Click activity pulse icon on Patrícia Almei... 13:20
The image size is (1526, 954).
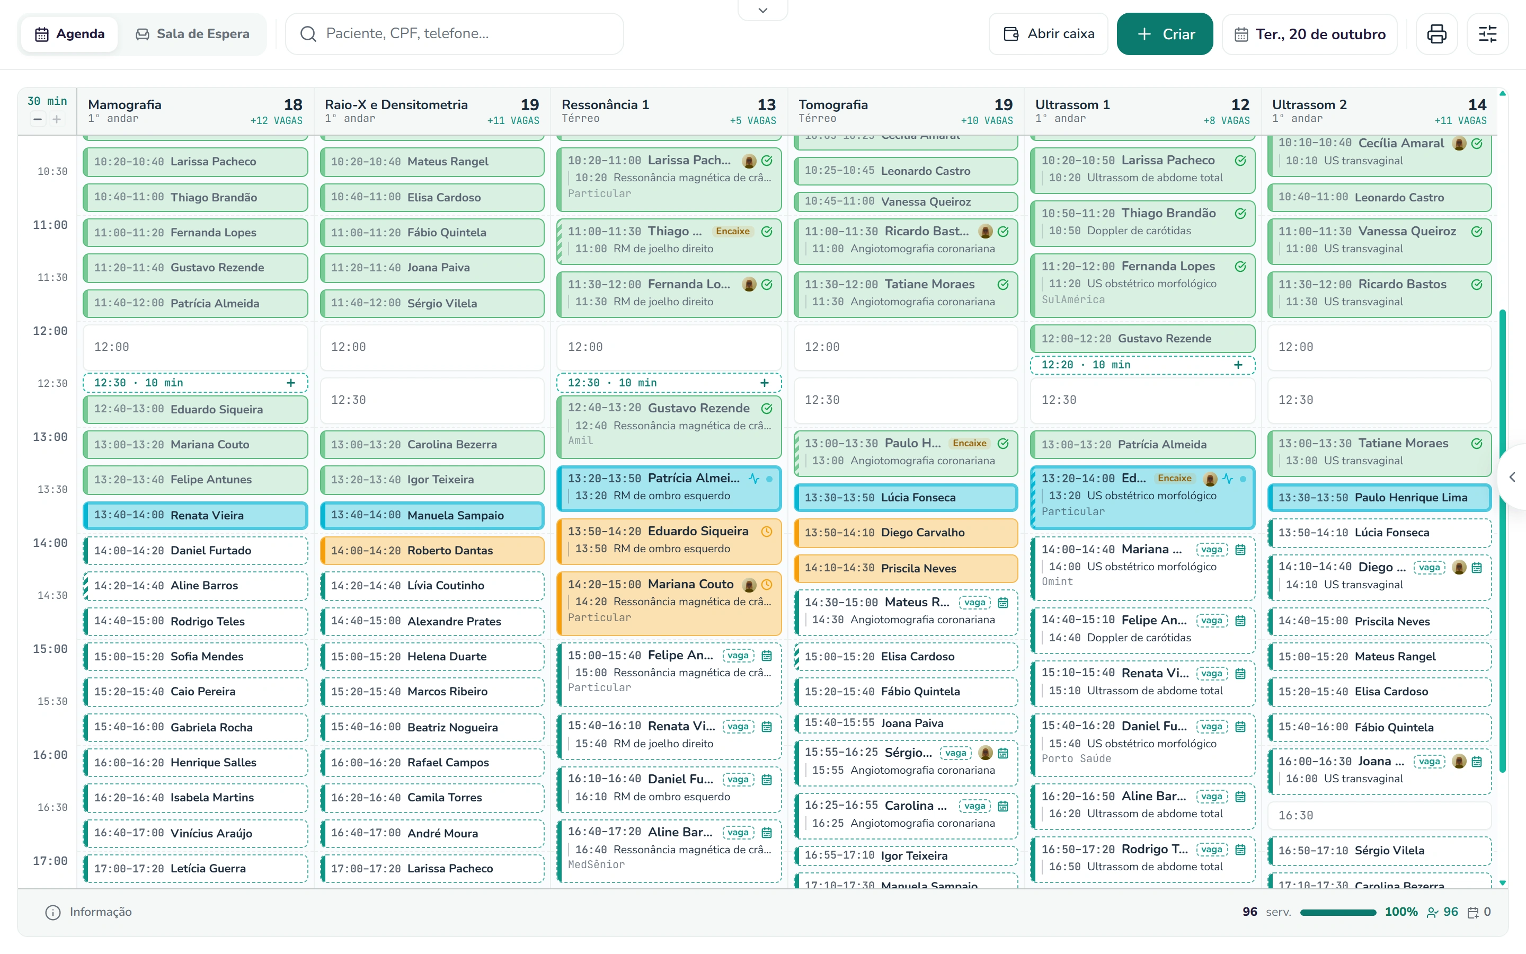tap(754, 478)
